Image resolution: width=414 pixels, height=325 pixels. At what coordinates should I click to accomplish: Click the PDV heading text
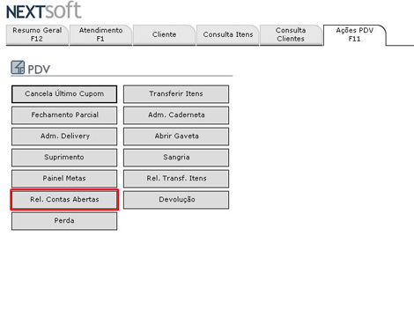click(x=39, y=70)
